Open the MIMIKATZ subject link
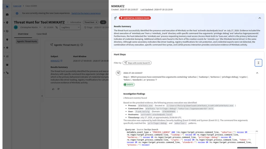This screenshot has width=266, height=149. (55, 61)
